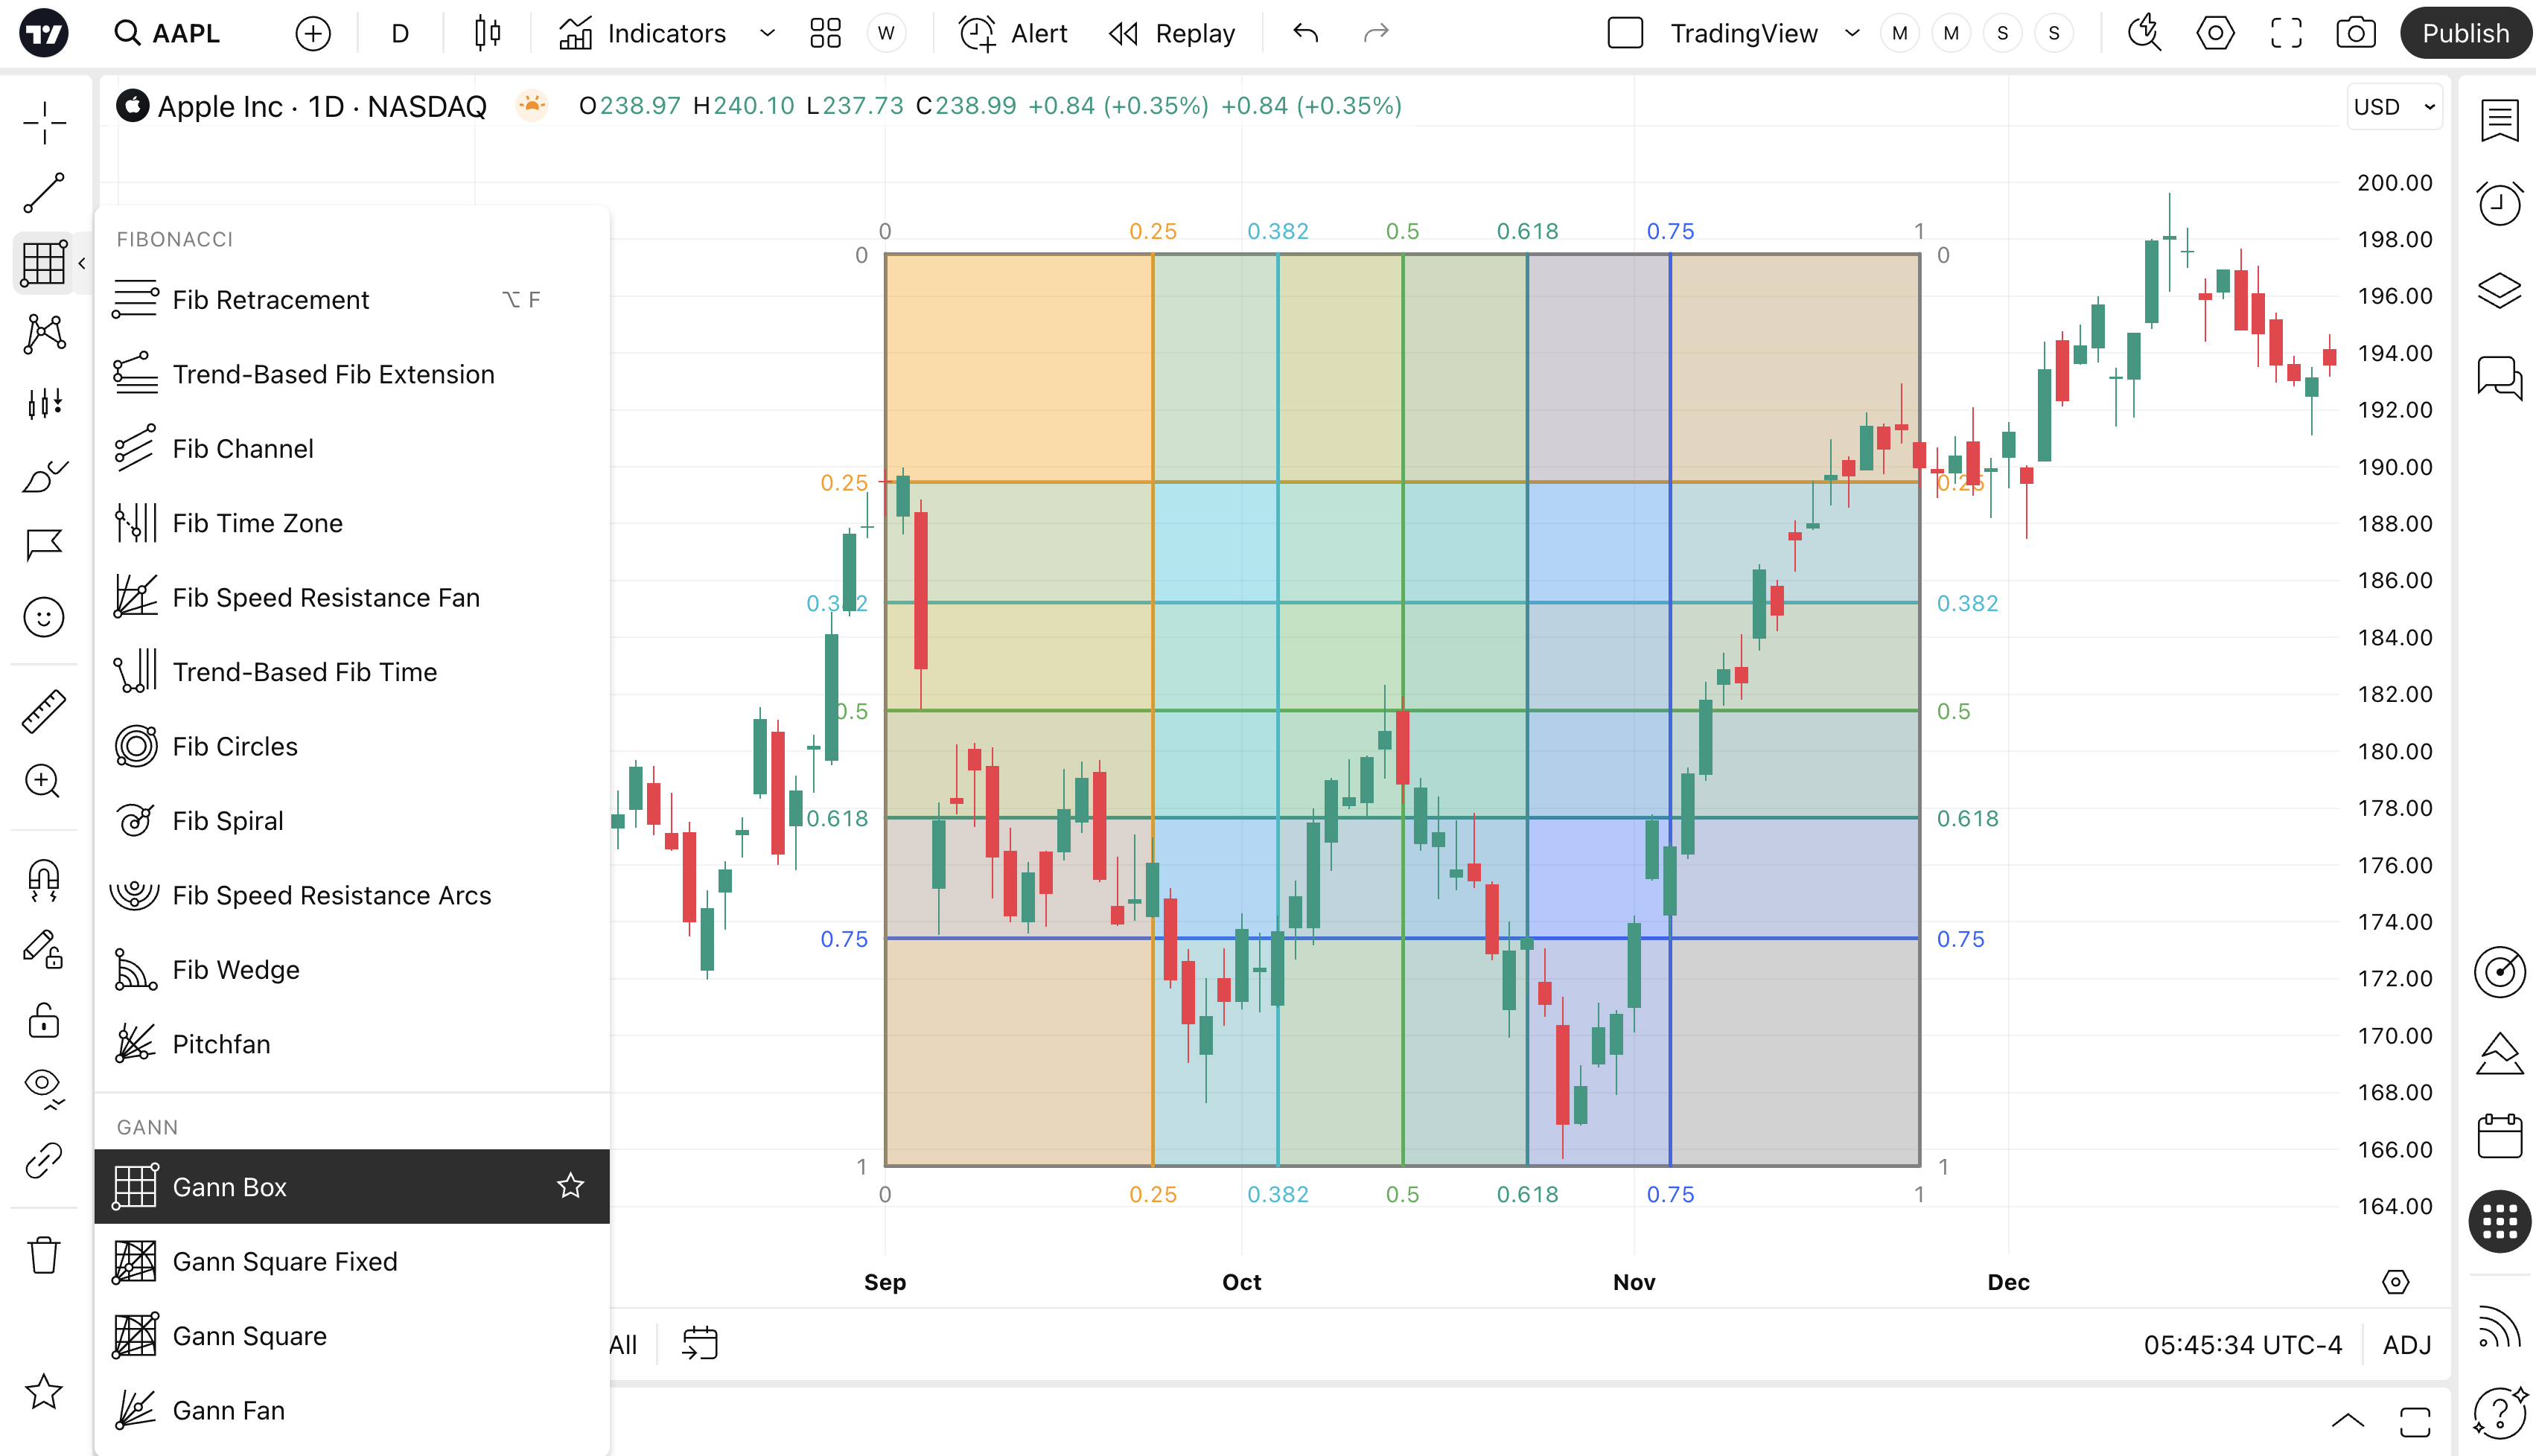Viewport: 2536px width, 1456px height.
Task: Select the Fib Retracement tool
Action: pyautogui.click(x=270, y=300)
